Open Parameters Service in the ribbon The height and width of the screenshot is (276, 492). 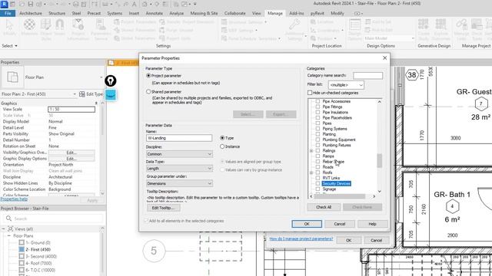[101, 29]
